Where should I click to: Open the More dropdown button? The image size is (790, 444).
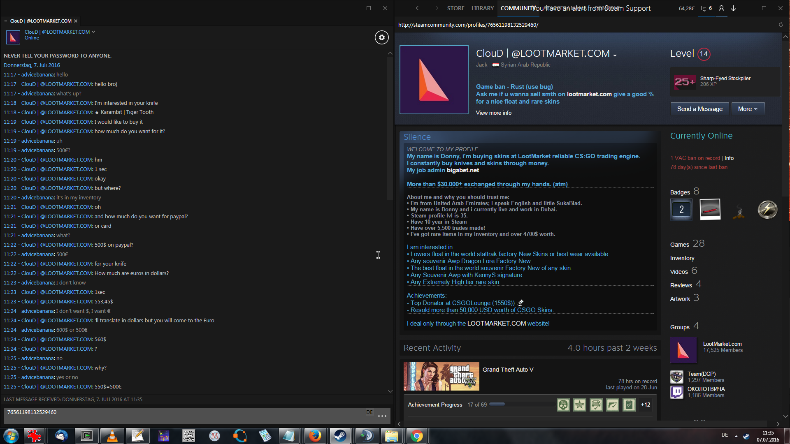point(748,109)
